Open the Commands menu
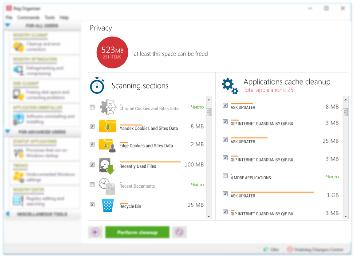 tap(28, 17)
